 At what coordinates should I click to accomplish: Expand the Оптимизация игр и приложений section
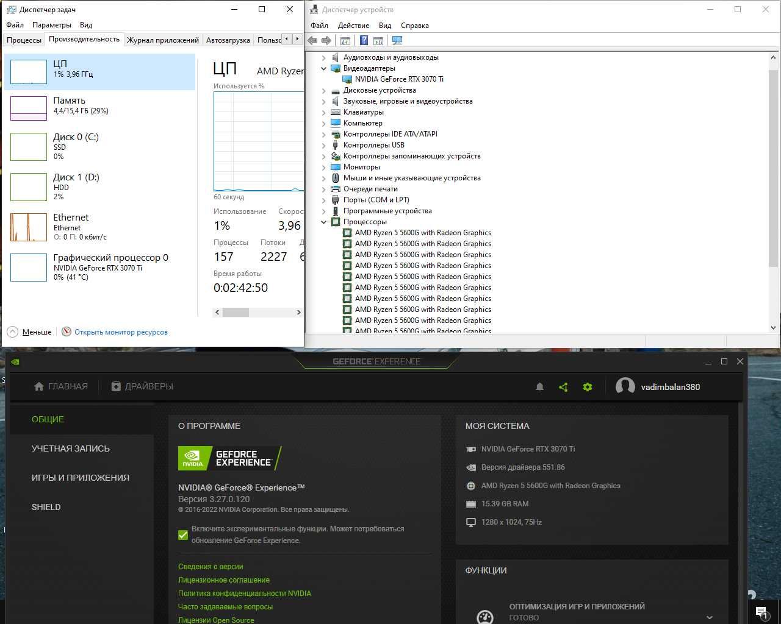(x=710, y=617)
